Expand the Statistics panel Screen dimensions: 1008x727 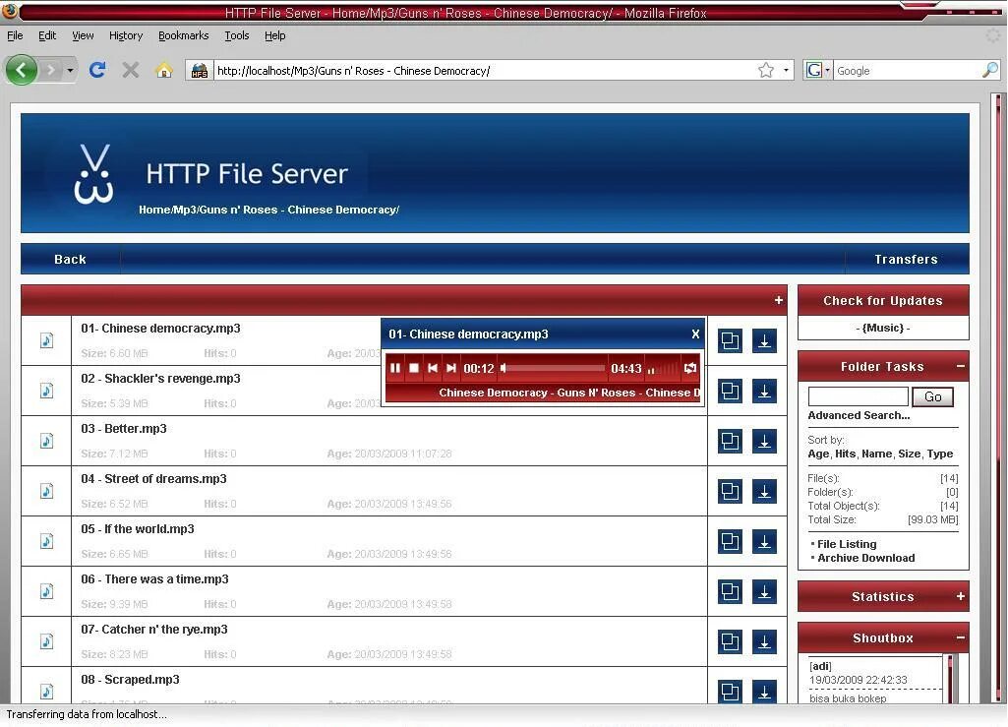pyautogui.click(x=961, y=596)
